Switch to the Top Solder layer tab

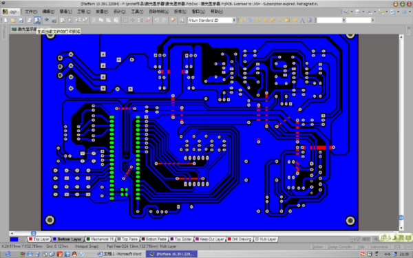[x=181, y=239]
